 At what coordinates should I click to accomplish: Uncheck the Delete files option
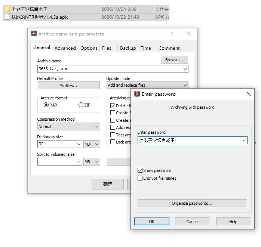(113, 106)
